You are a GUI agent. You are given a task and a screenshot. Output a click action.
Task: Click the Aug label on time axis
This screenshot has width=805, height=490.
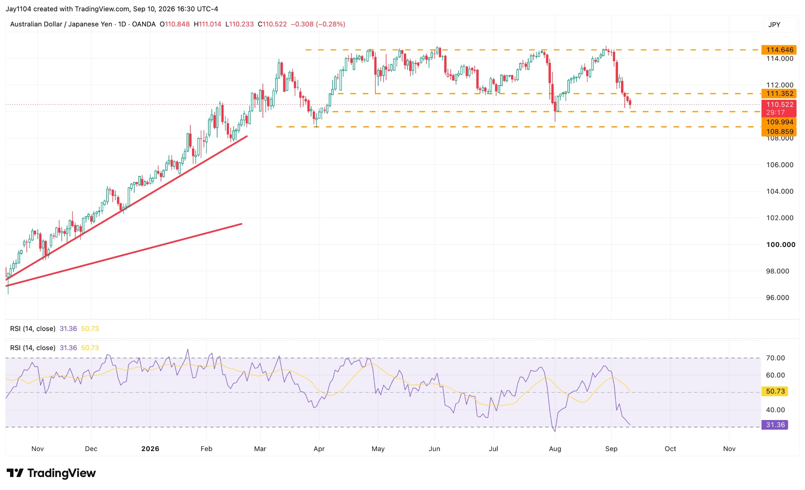[x=555, y=449]
